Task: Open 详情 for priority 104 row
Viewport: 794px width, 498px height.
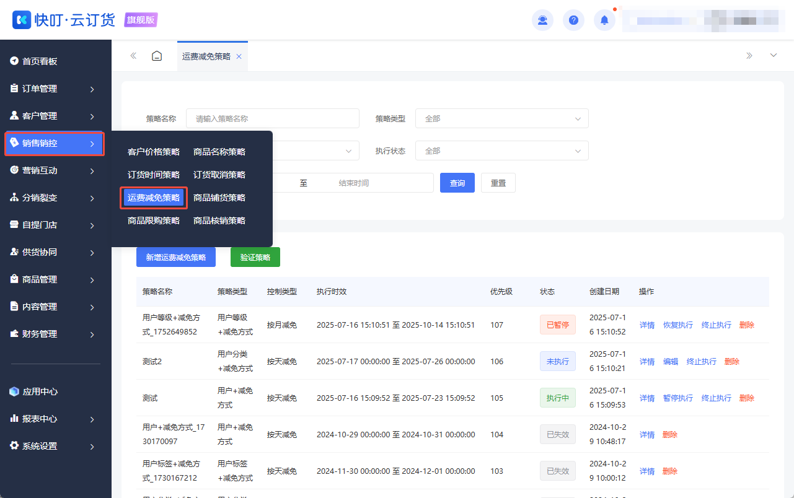Action: [647, 434]
